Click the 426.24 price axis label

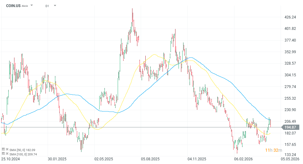[290, 17]
